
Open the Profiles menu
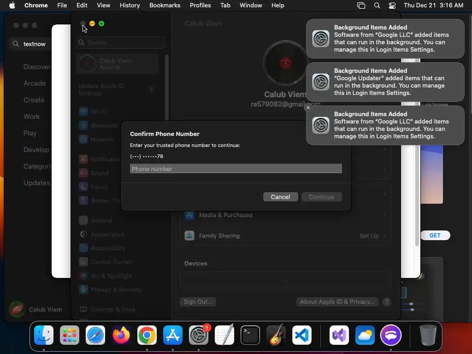(200, 5)
